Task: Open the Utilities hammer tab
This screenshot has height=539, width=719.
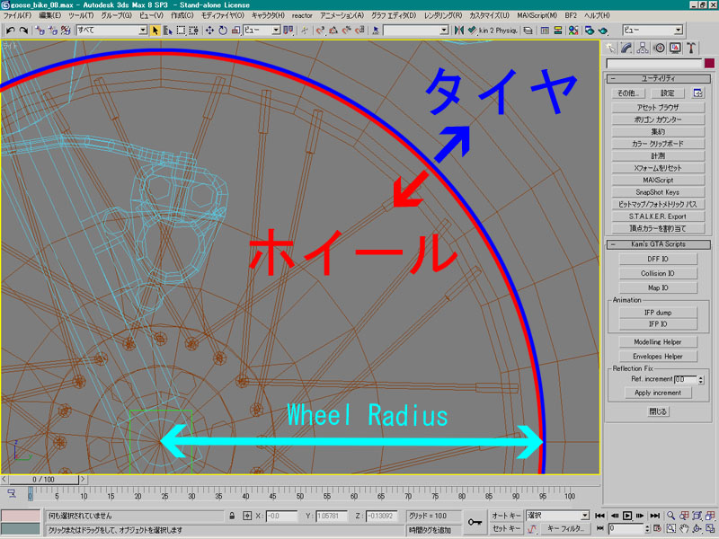Action: point(691,48)
